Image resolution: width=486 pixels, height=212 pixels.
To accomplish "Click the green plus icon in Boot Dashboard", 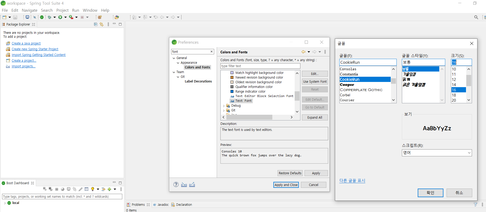I will [x=109, y=189].
